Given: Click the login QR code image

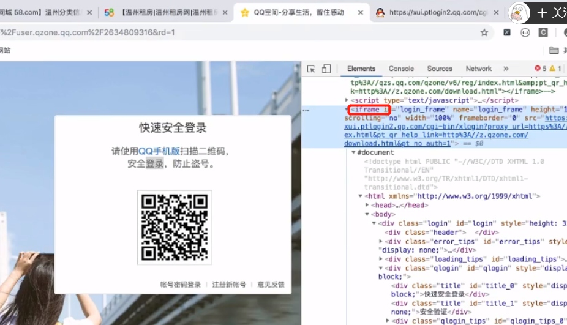Looking at the screenshot, I should [175, 228].
